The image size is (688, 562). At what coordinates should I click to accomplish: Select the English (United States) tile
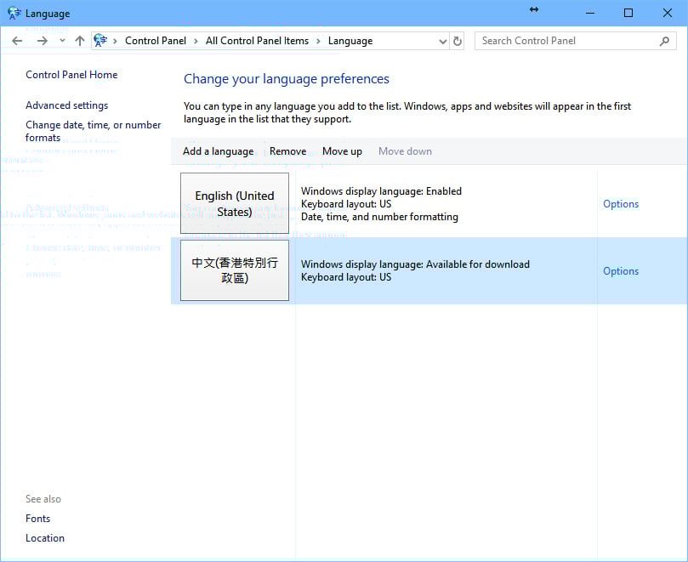(x=235, y=203)
